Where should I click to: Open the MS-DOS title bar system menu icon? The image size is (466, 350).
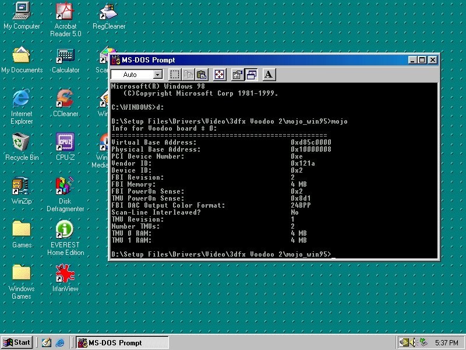115,60
